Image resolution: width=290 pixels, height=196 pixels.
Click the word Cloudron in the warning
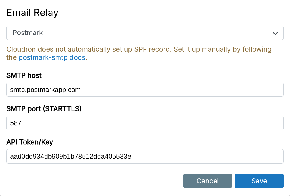[x=21, y=49]
